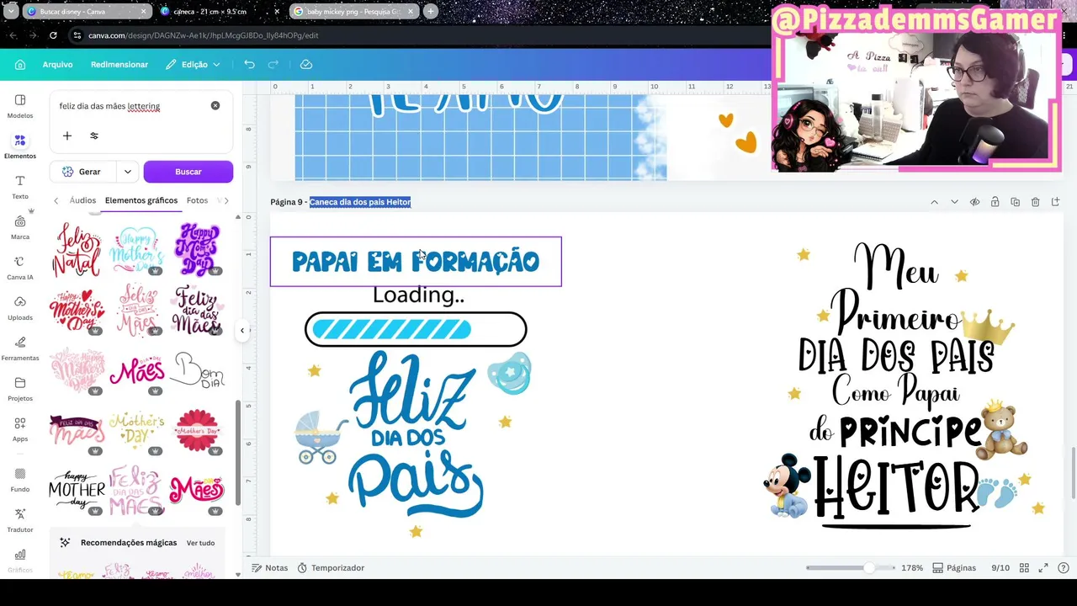Open grid view of pages
The height and width of the screenshot is (606, 1077).
pos(1025,568)
